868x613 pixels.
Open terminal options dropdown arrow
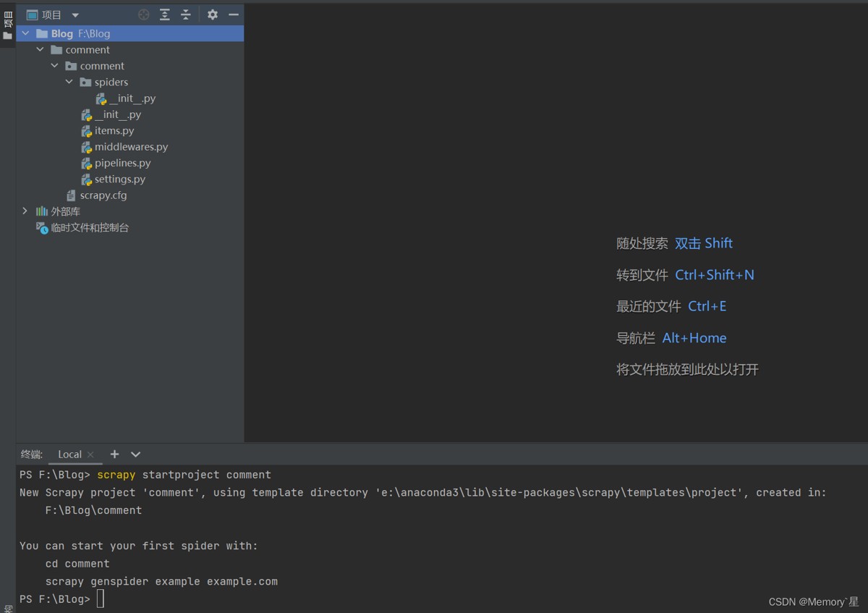135,455
